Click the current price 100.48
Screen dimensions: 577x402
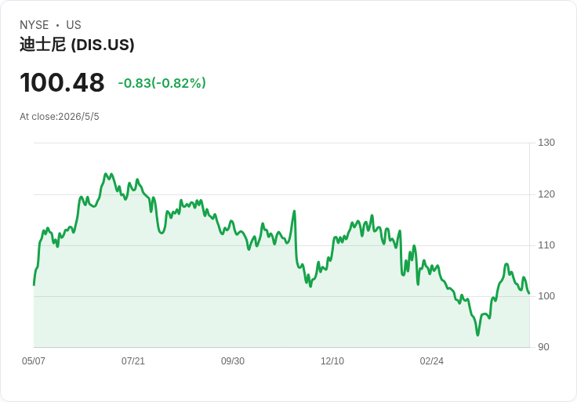(x=62, y=82)
